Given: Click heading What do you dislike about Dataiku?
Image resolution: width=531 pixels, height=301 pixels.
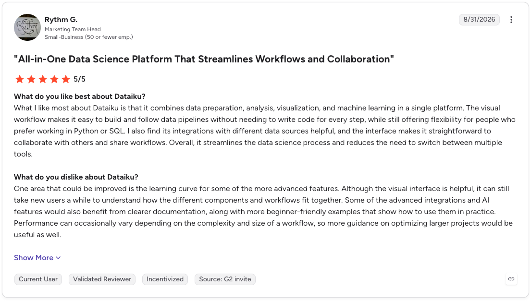Looking at the screenshot, I should (76, 177).
